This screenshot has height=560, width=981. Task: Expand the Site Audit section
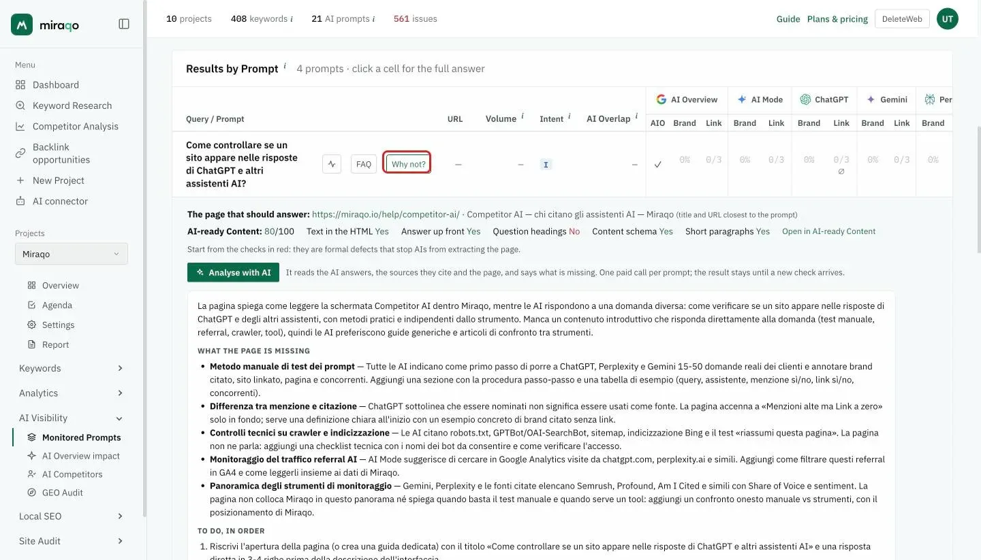[72, 541]
